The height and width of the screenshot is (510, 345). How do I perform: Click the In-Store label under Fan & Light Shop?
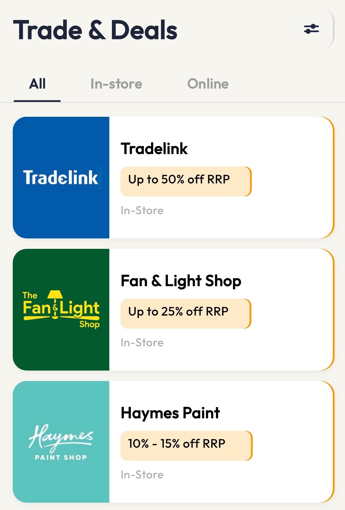pos(142,343)
